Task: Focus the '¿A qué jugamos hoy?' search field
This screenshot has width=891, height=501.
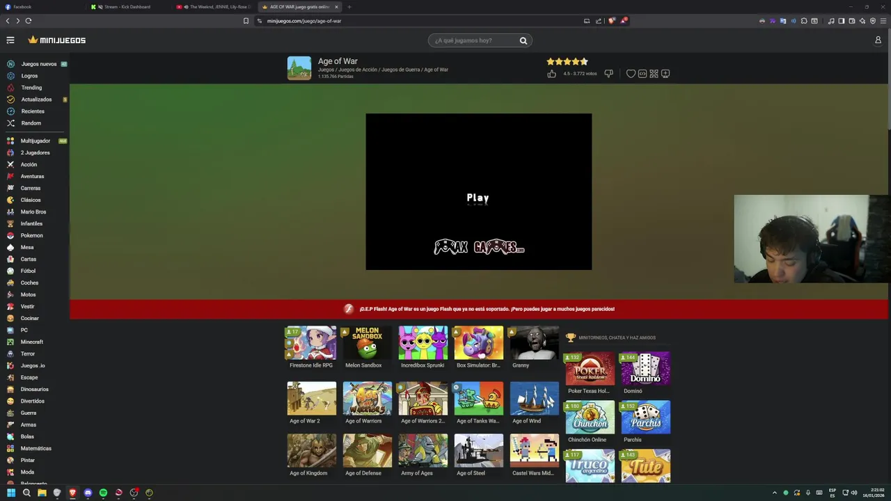Action: [480, 40]
